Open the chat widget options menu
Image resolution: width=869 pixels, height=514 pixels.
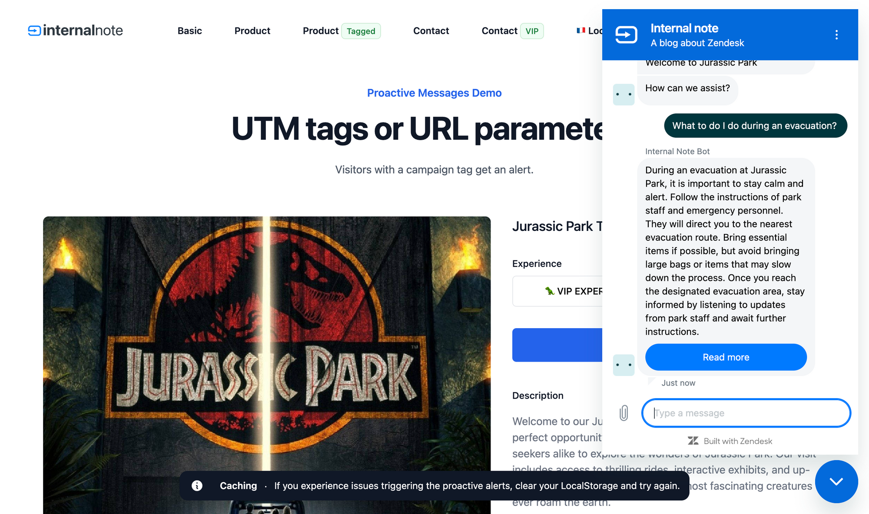[836, 35]
